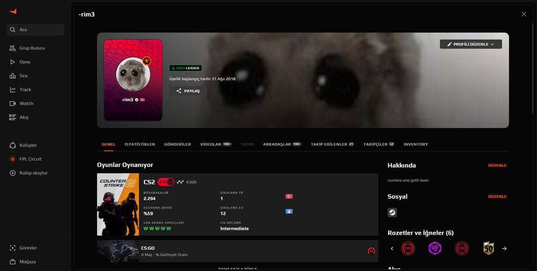Open Görevler missions in sidebar
The image size is (537, 271).
[x=23, y=248]
